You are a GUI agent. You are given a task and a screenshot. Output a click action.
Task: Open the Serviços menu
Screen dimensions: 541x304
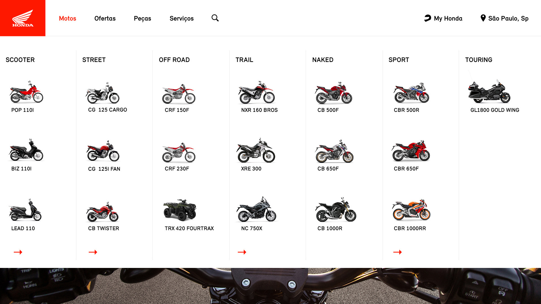[x=181, y=19]
